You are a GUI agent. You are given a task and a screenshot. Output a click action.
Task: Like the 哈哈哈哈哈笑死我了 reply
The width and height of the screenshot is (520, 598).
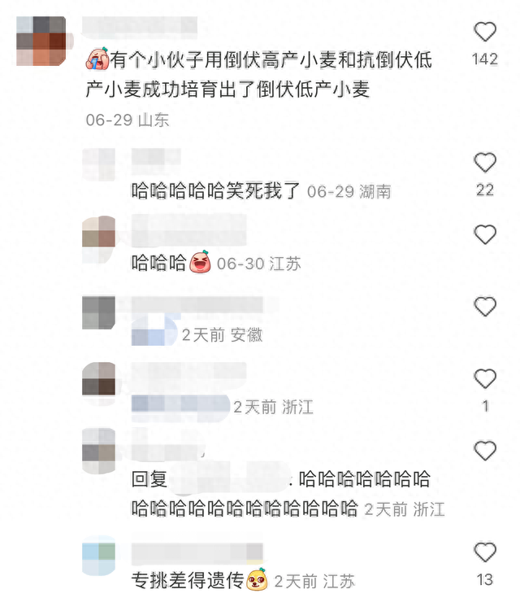tap(485, 163)
